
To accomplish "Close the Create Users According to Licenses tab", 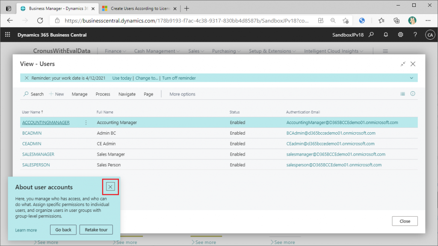I will (175, 9).
